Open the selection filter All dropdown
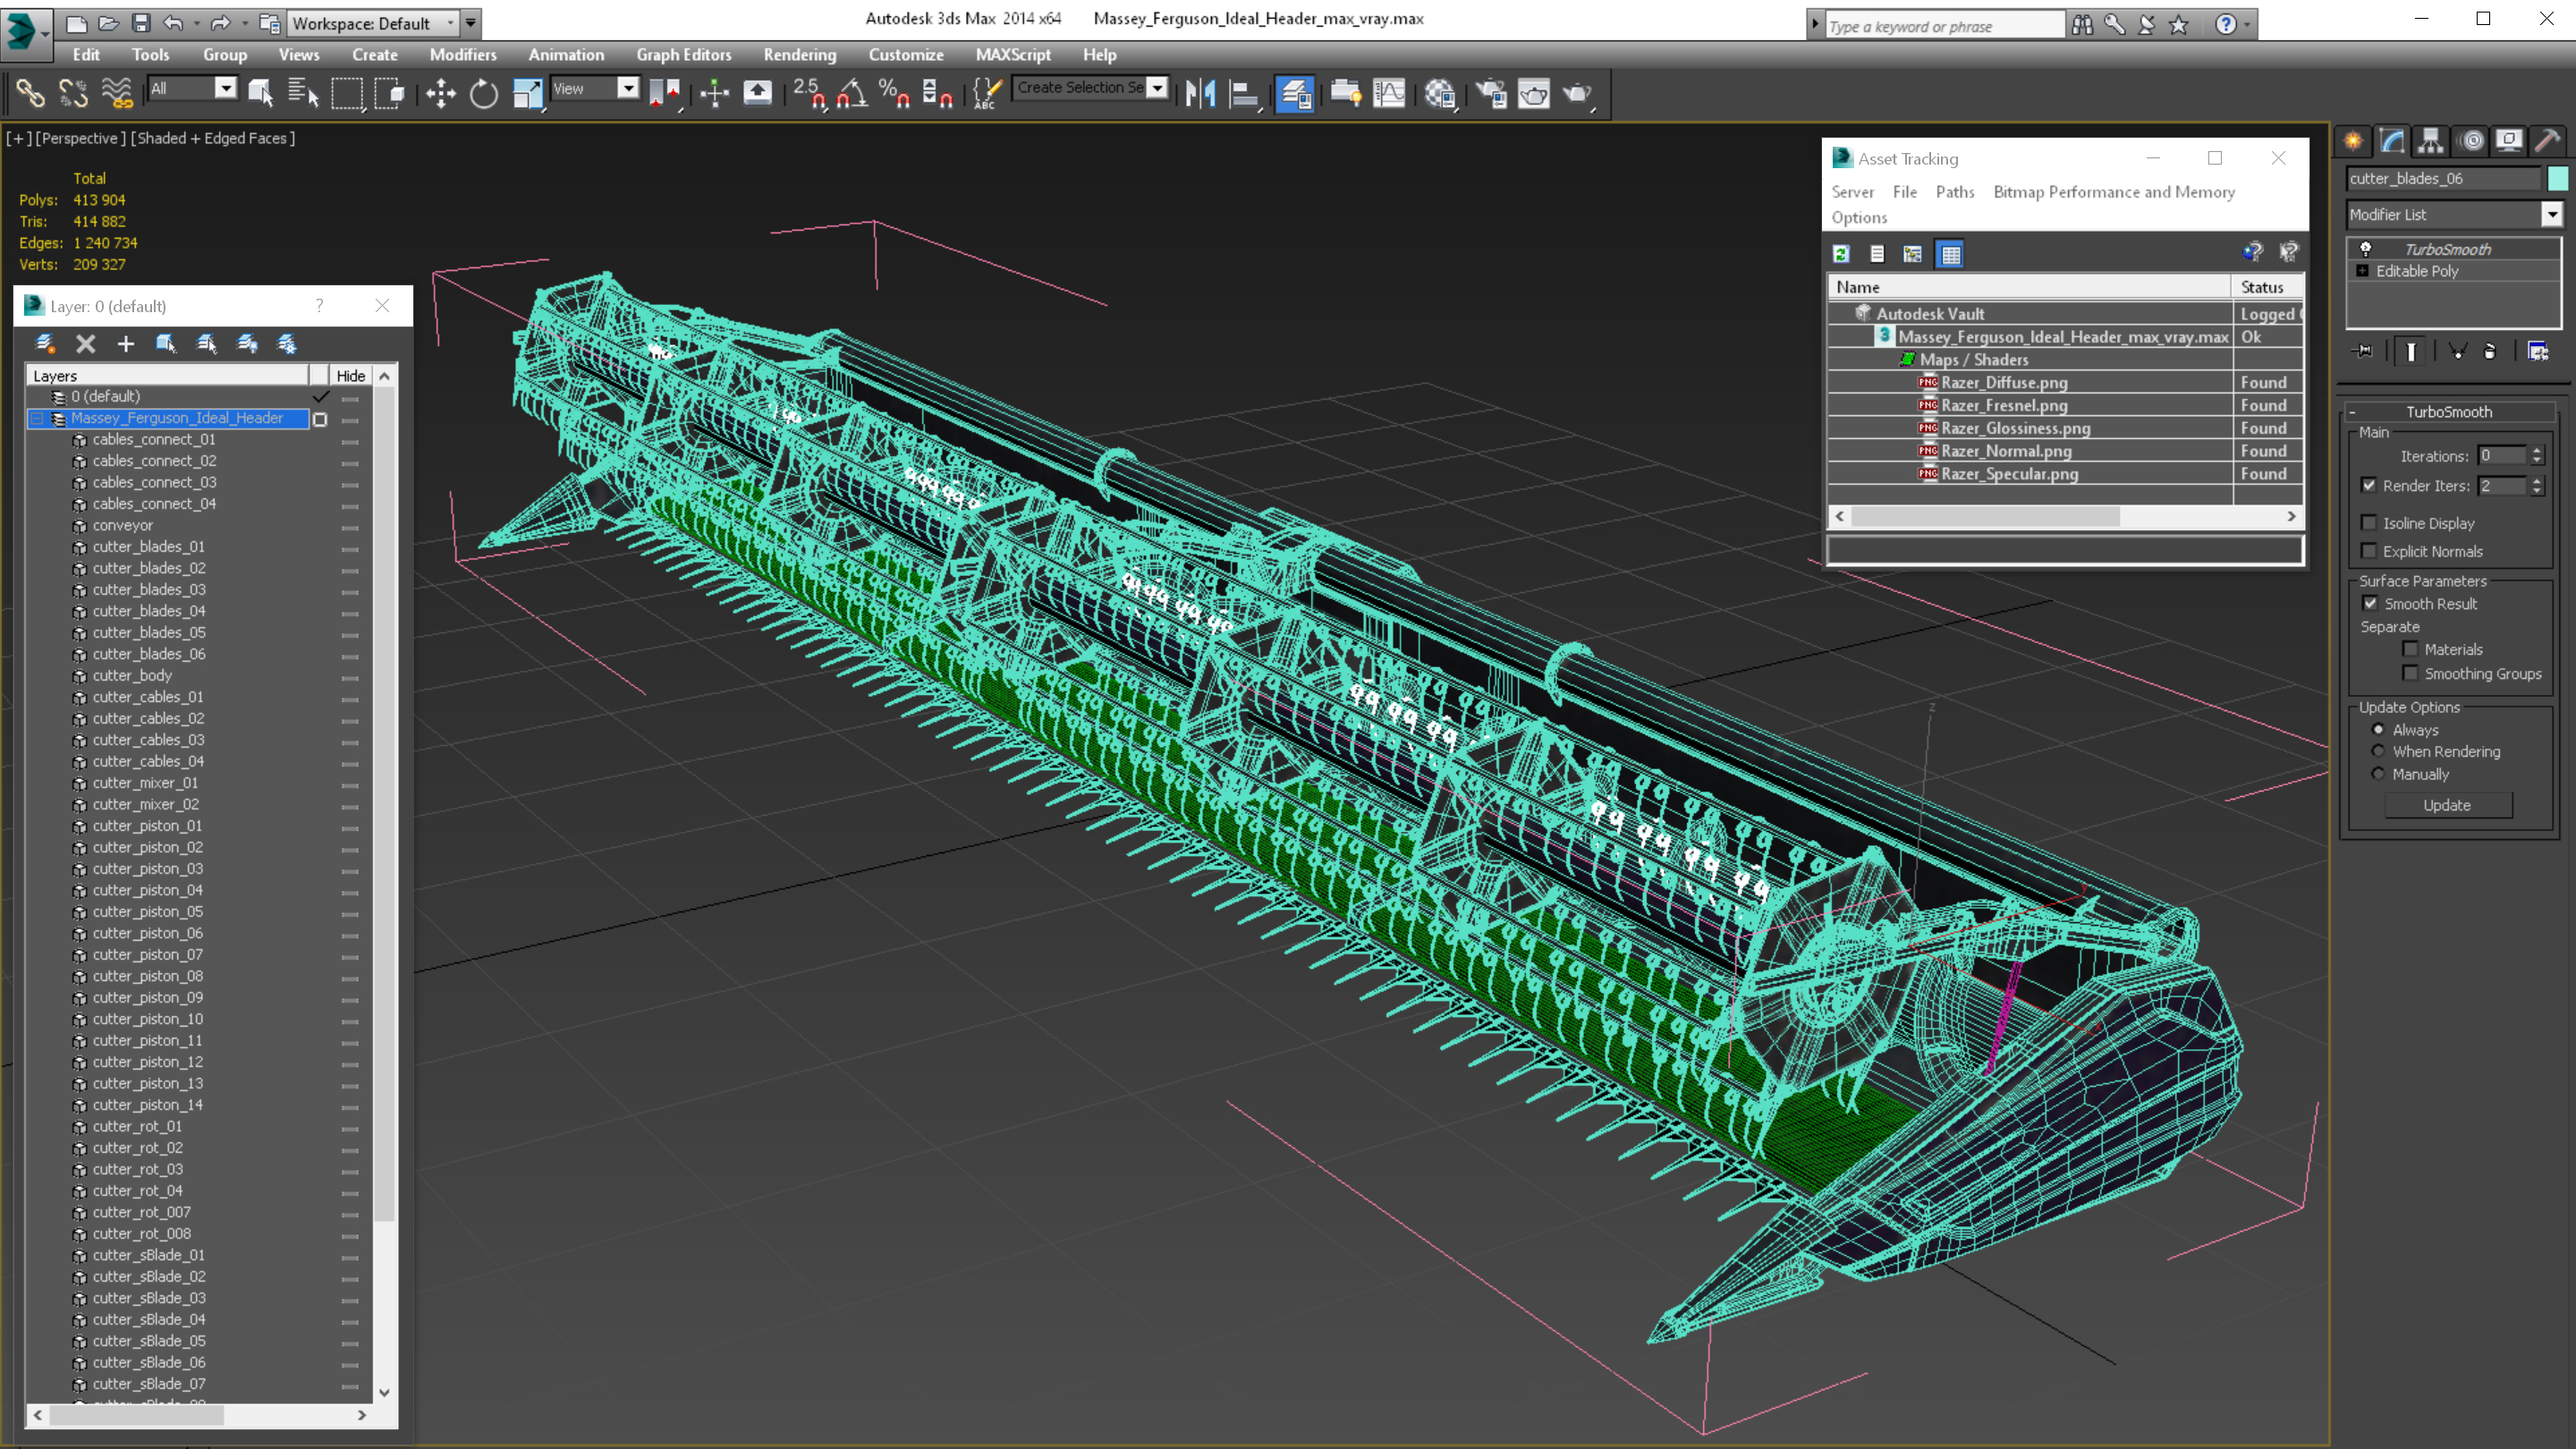 coord(226,88)
